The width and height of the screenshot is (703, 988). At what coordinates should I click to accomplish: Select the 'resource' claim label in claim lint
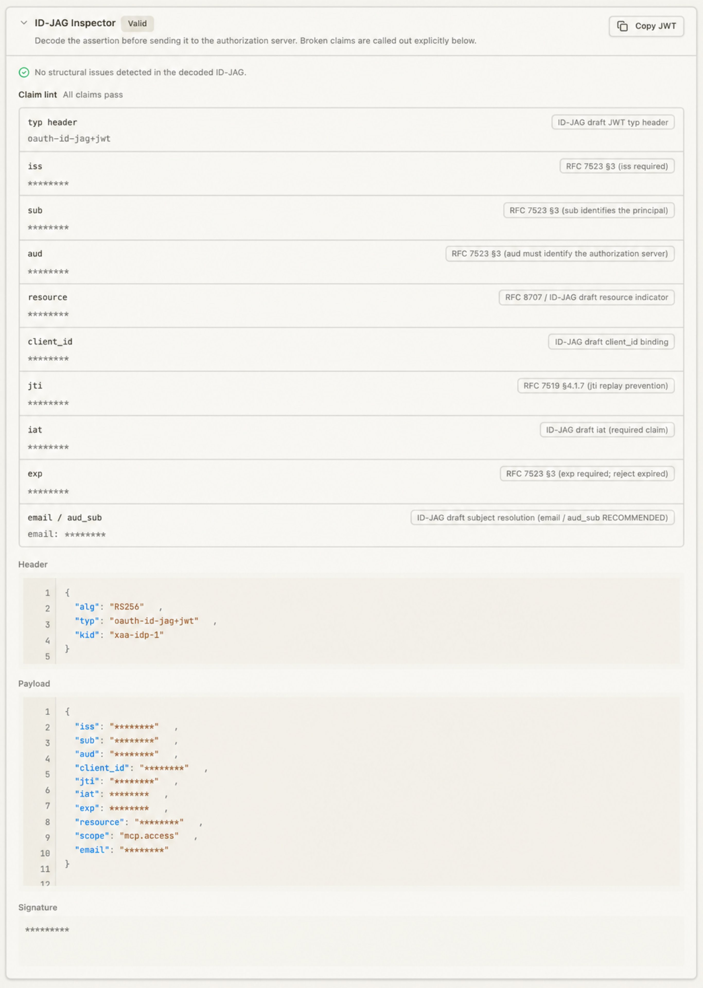coord(48,297)
